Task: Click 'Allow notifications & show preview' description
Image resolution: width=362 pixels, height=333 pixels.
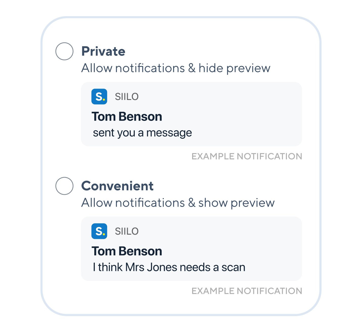Action: pyautogui.click(x=178, y=203)
